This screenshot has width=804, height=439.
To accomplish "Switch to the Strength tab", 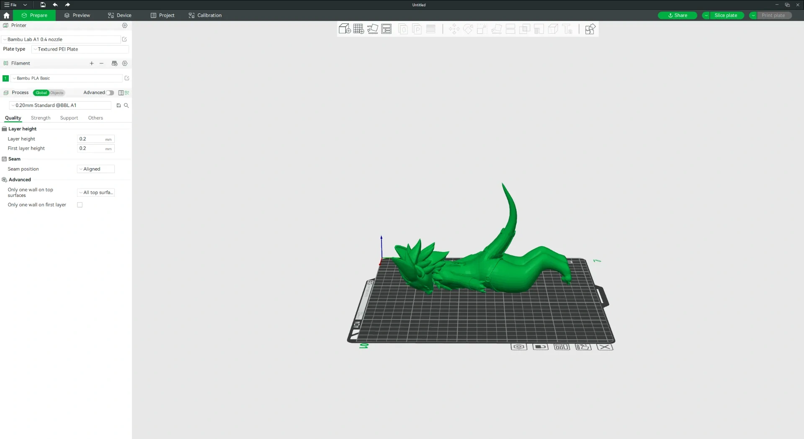I will pos(40,118).
